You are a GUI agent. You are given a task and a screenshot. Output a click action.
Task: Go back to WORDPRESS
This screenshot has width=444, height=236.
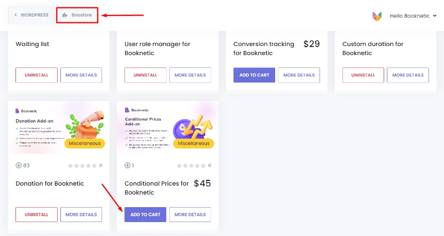click(x=32, y=15)
